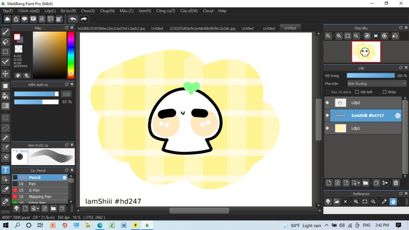
Task: Select the Brush tool in left toolbar
Action: (x=5, y=32)
